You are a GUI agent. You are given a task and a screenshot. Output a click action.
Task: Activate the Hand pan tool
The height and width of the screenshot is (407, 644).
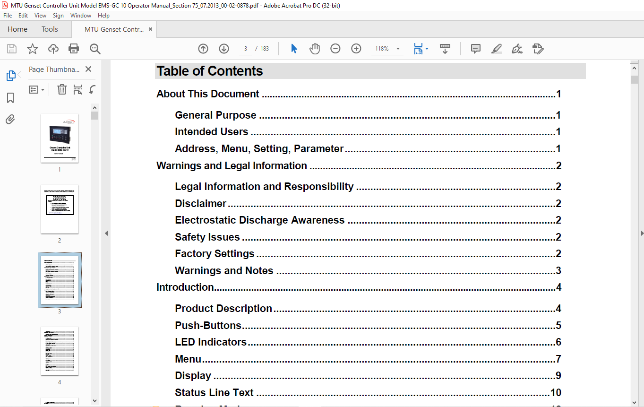(315, 49)
